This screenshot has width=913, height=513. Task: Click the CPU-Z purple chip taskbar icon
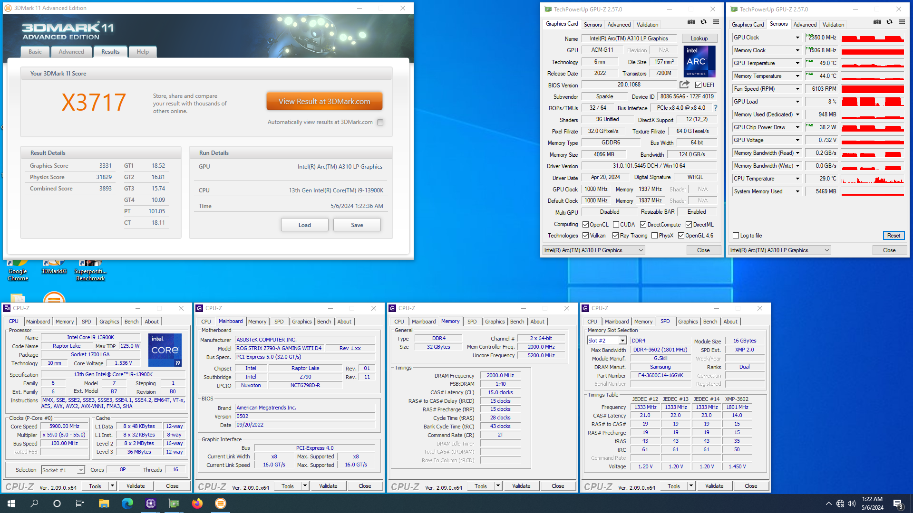[x=151, y=503]
